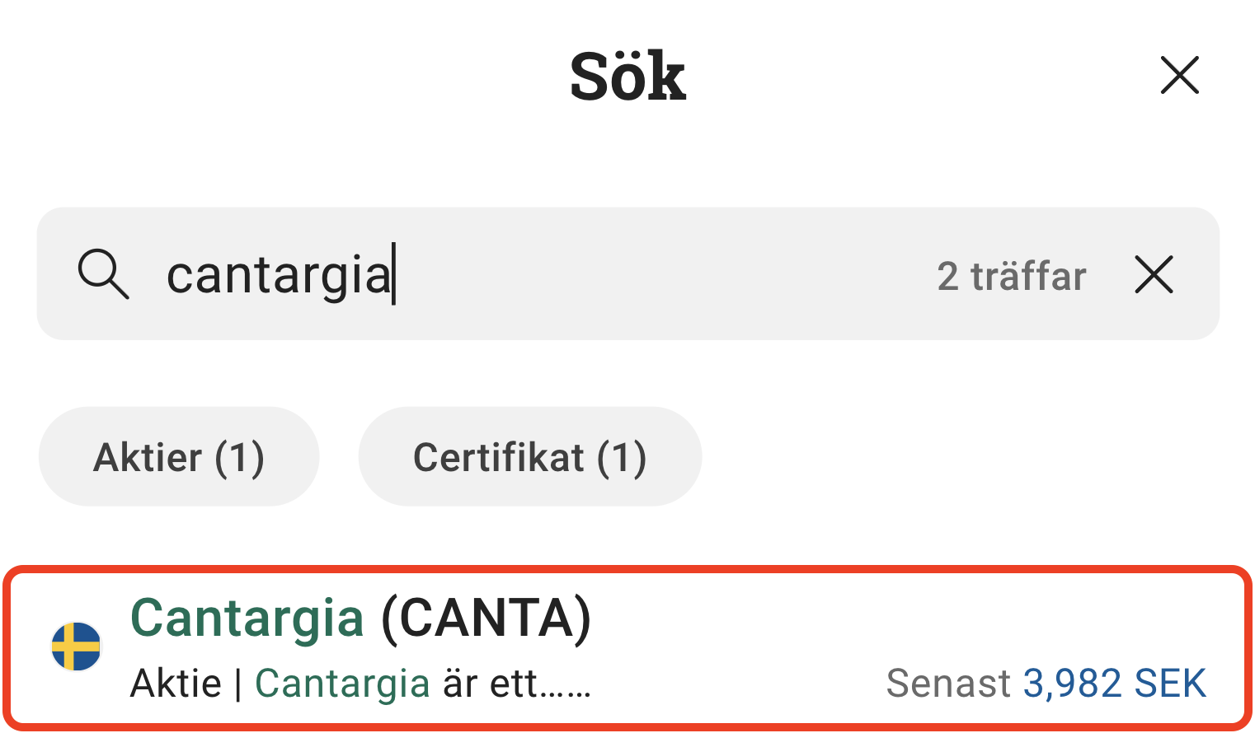Filter results by Aktier (1)
Image resolution: width=1255 pixels, height=733 pixels.
pos(179,457)
